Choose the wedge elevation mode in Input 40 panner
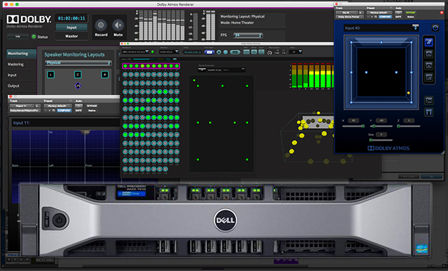The image size is (448, 271). pos(428,54)
